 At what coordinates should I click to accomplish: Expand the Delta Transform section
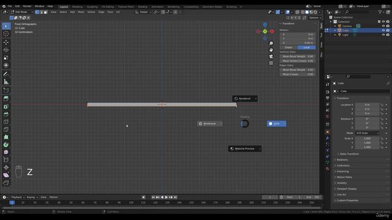[349, 154]
